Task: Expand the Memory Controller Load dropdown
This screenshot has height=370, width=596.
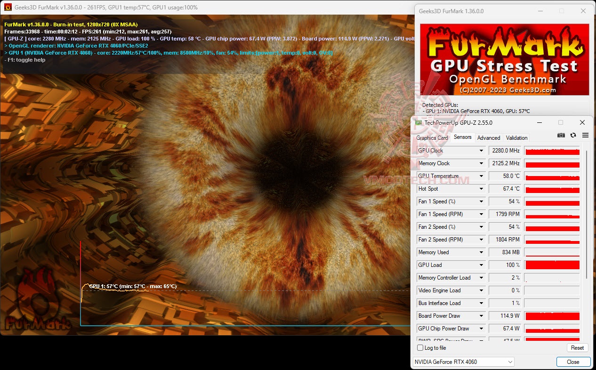Action: (481, 278)
